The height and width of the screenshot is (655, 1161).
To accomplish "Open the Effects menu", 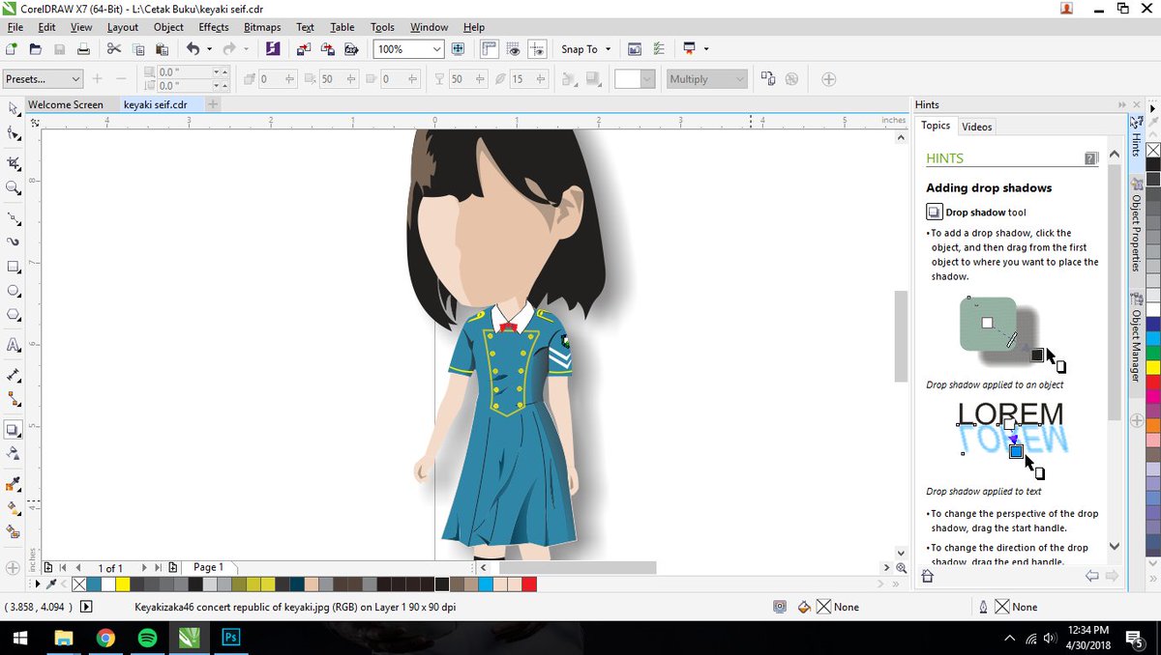I will point(214,27).
